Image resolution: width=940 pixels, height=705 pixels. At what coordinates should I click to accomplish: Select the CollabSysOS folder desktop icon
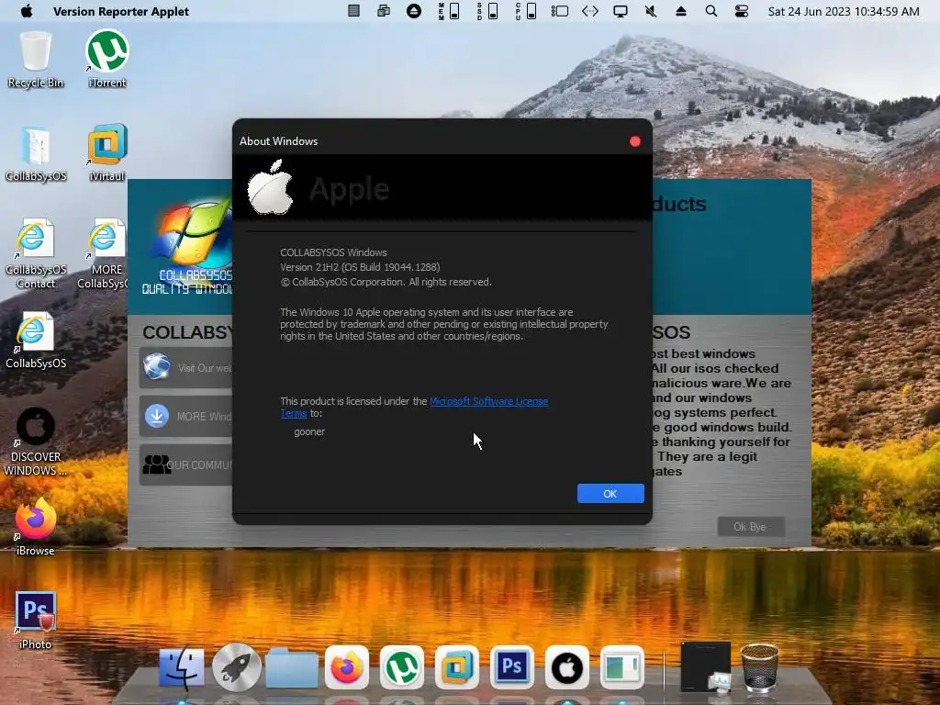pos(36,153)
